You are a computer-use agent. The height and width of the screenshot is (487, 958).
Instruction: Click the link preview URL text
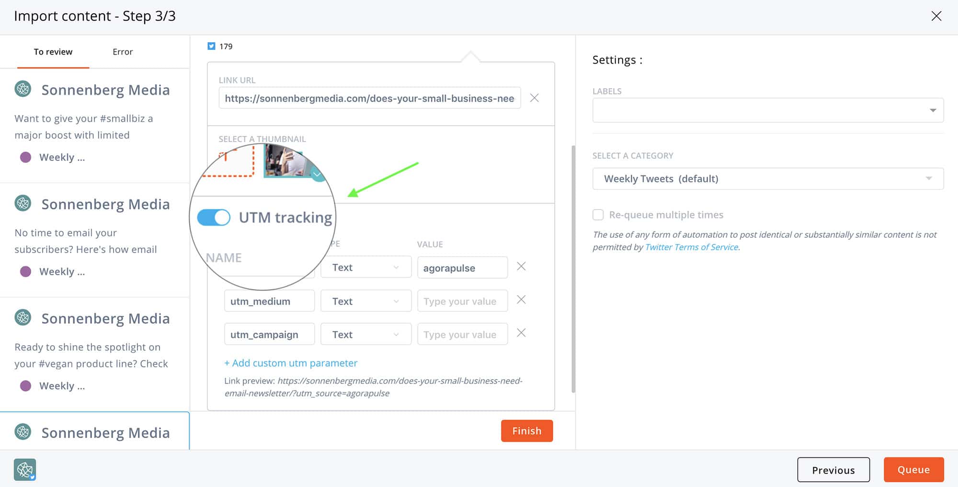click(374, 387)
